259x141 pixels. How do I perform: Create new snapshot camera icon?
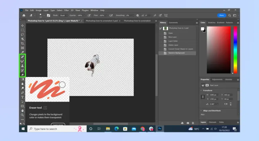pyautogui.click(x=188, y=123)
